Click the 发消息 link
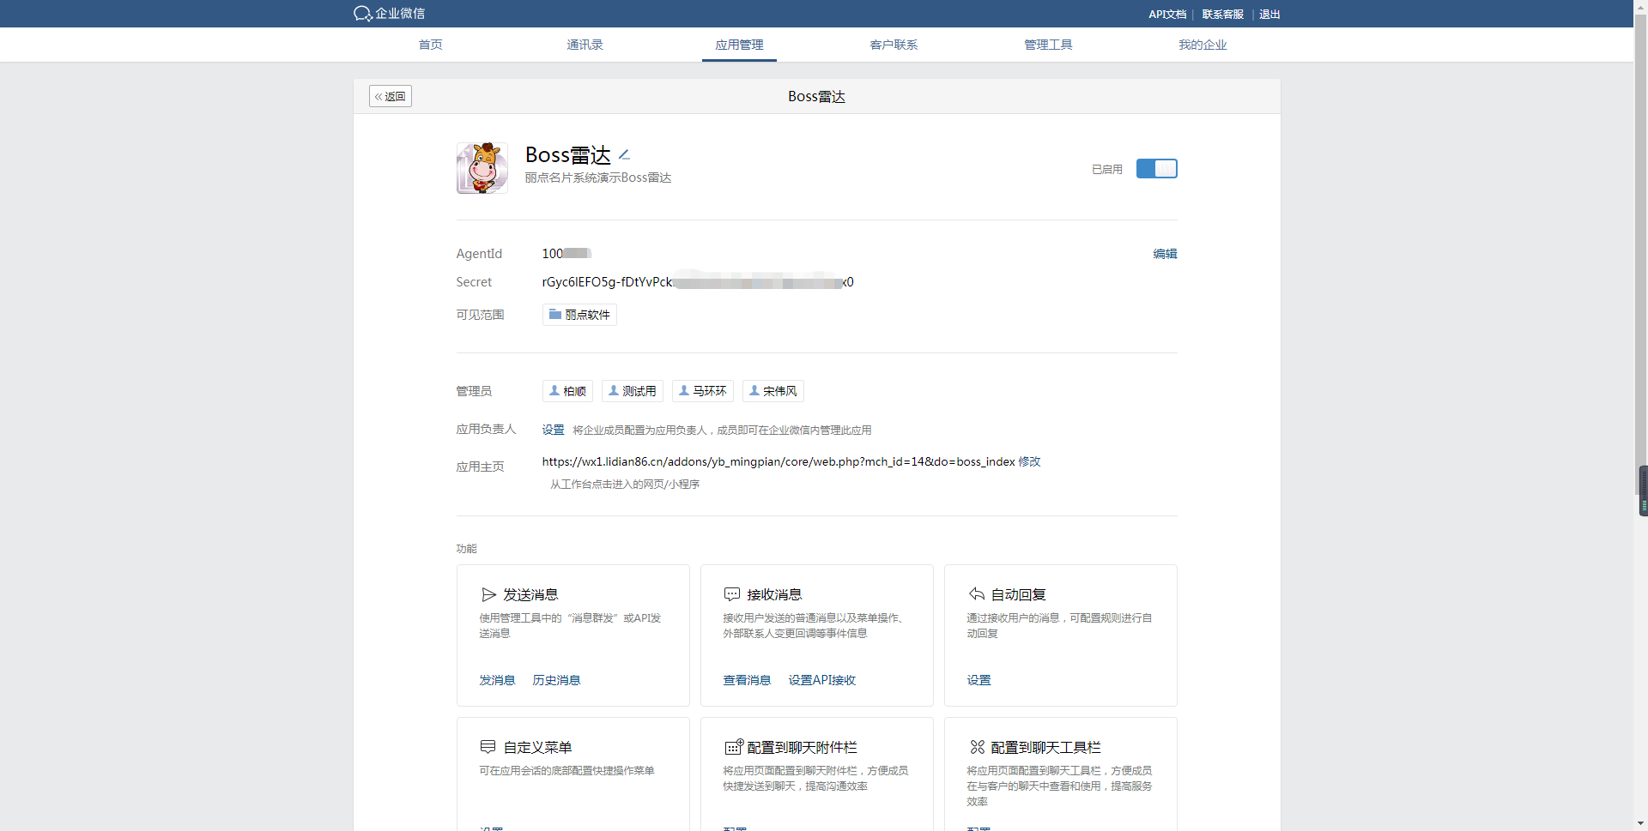 497,680
